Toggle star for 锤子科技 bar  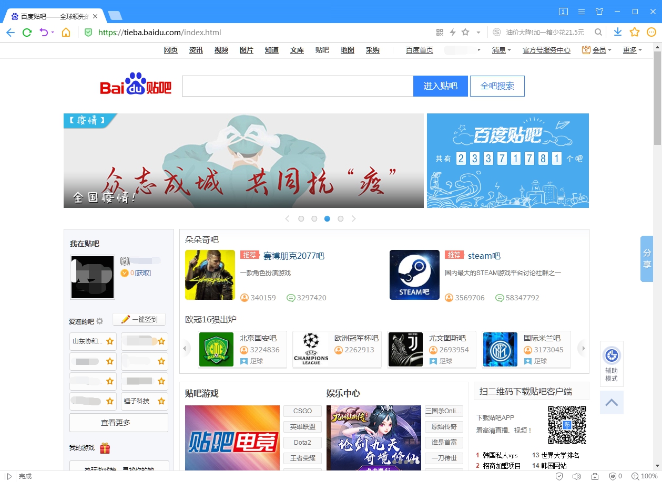[x=161, y=401]
